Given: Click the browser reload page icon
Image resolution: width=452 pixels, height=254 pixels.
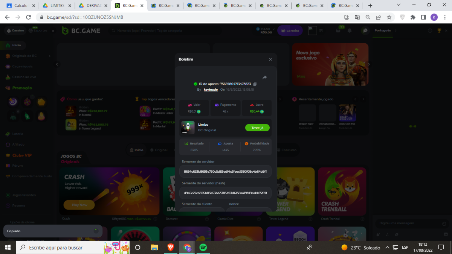Looking at the screenshot, I should click(x=28, y=17).
